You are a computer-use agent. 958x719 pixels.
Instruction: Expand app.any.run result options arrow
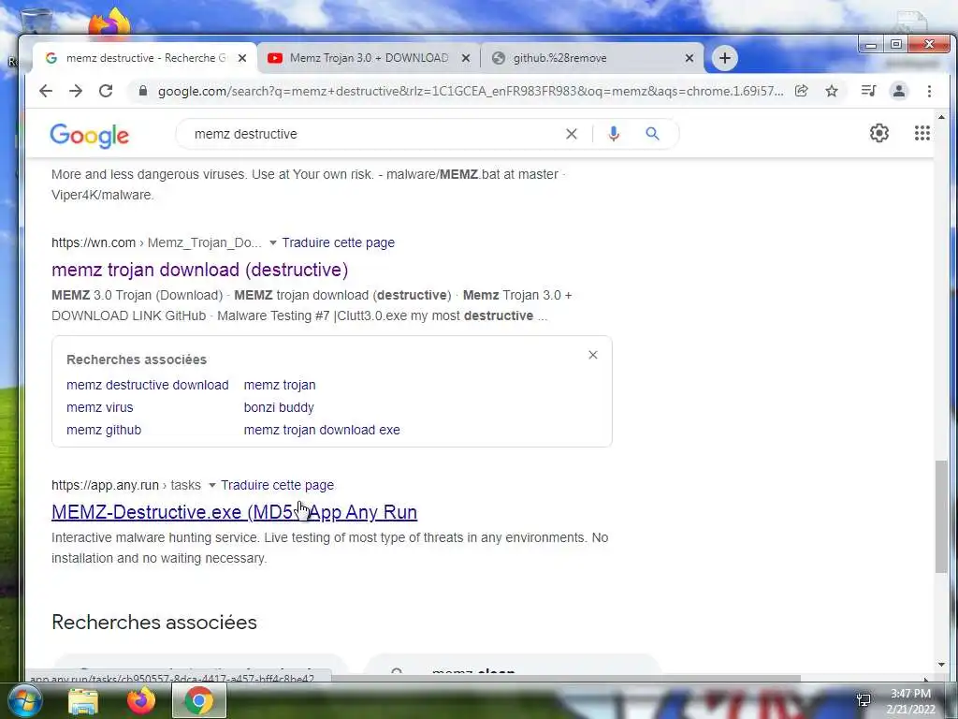pos(212,486)
